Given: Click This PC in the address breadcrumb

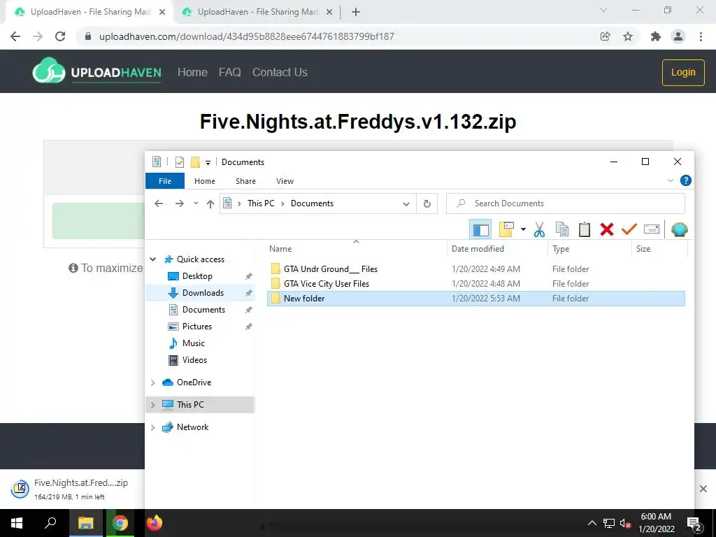Looking at the screenshot, I should click(x=261, y=203).
